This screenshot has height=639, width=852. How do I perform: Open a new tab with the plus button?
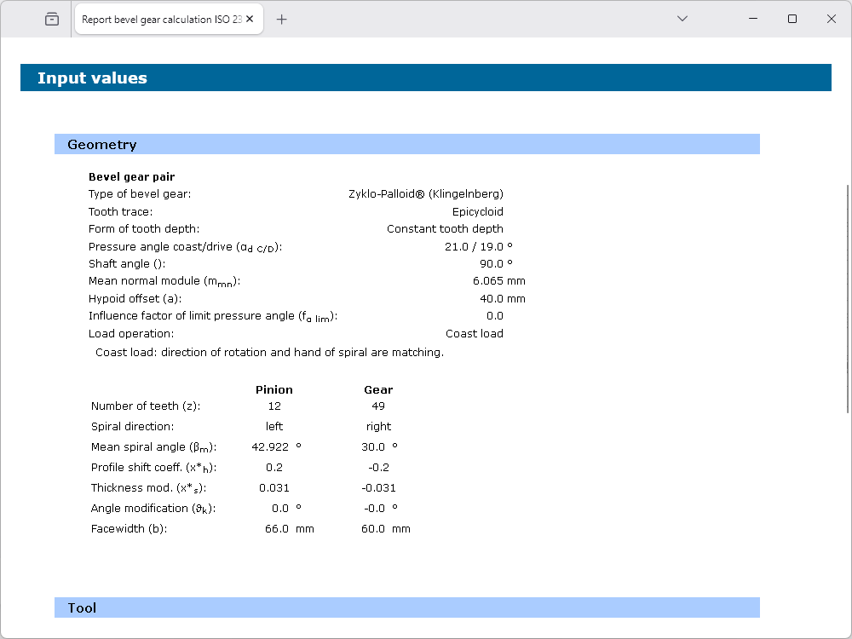click(x=282, y=19)
